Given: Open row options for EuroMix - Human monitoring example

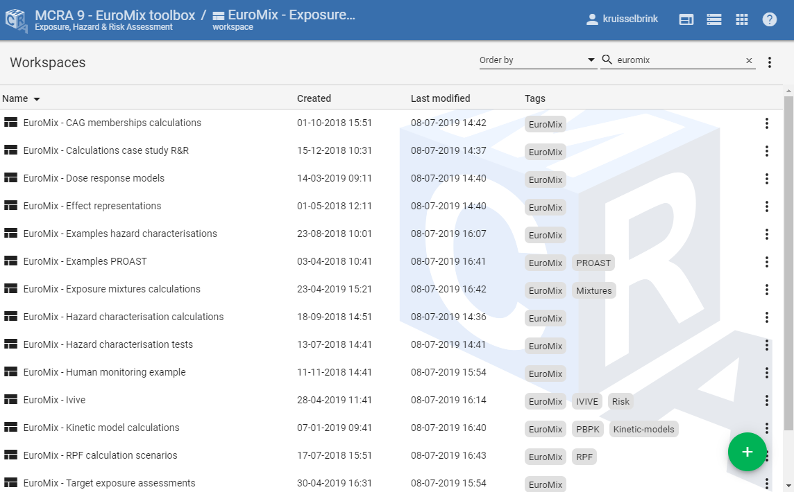Looking at the screenshot, I should click(767, 373).
